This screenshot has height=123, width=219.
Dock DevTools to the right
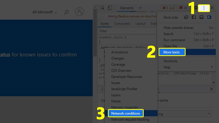coord(209,17)
